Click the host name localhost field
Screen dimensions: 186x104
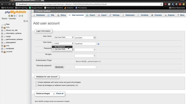85,44
